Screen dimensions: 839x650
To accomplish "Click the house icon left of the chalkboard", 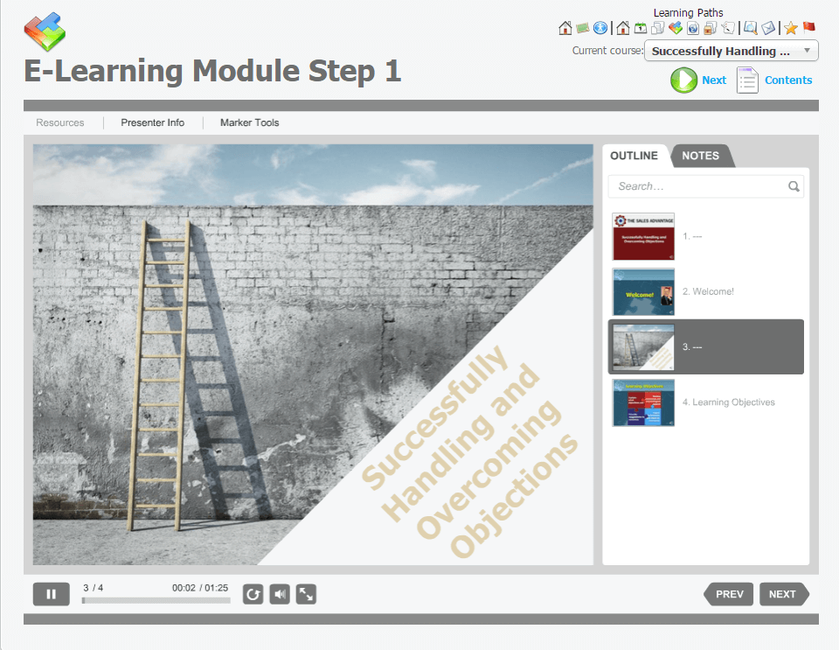I will (x=565, y=28).
